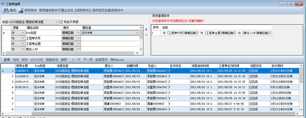This screenshot has width=306, height=118.
Task: Click the 责任人ID attribute value field
Action: [x=110, y=49]
